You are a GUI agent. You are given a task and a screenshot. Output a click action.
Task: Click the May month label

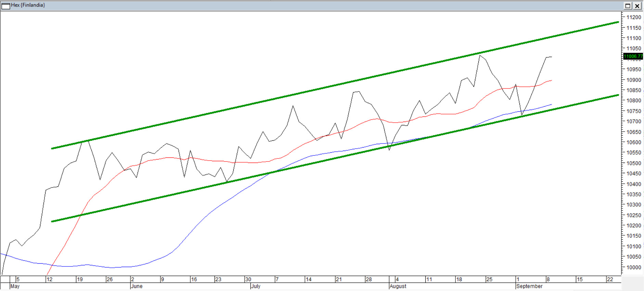tap(15, 286)
